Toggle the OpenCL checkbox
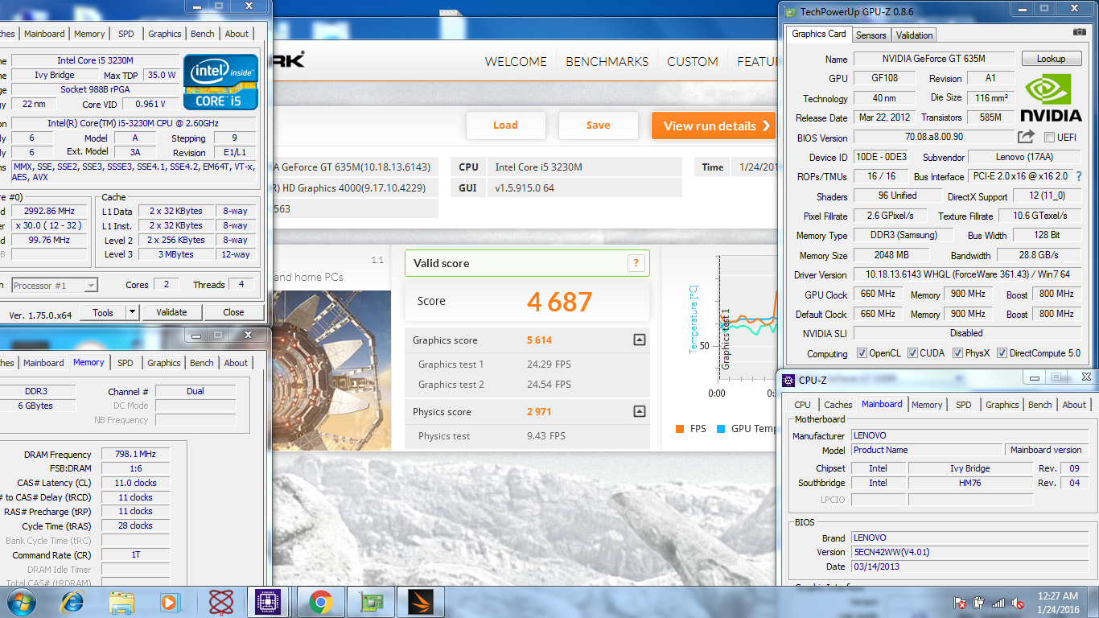Viewport: 1099px width, 618px height. 862,352
